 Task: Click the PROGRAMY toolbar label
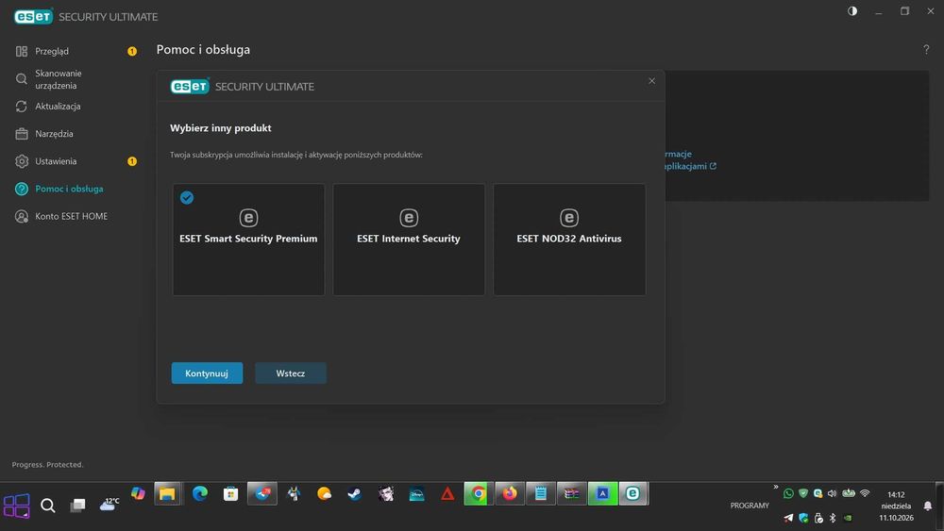tap(750, 506)
